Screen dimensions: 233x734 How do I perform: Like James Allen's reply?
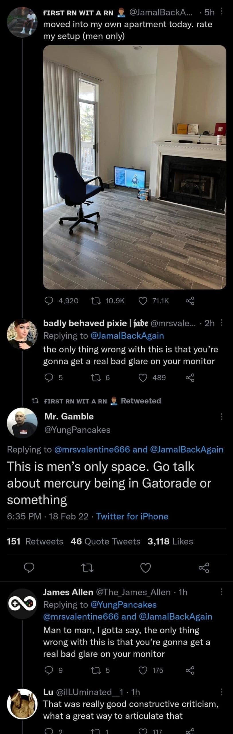click(142, 670)
